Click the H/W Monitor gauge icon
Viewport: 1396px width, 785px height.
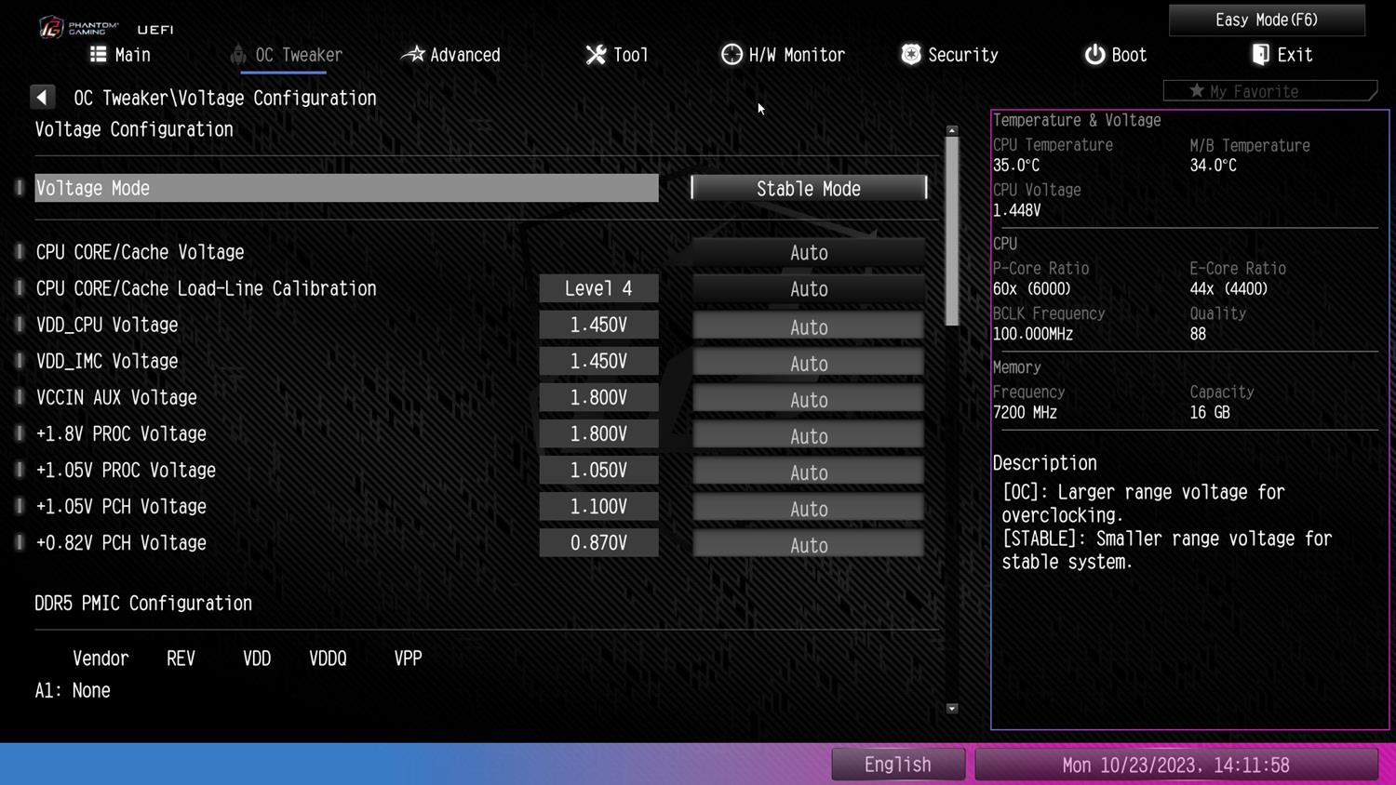coord(732,55)
